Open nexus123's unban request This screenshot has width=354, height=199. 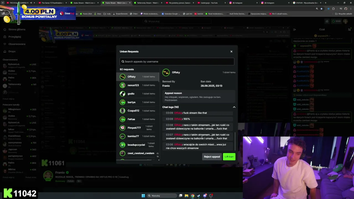[x=137, y=85]
